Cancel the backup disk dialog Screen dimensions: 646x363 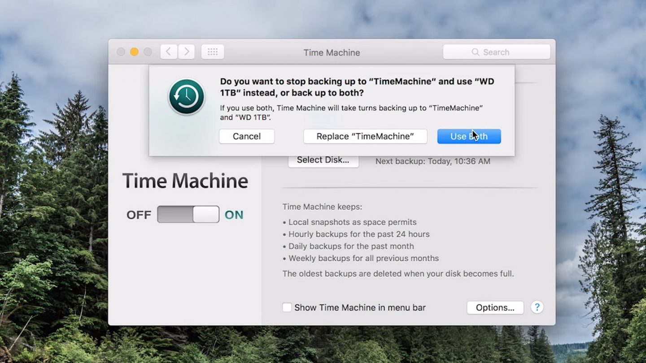click(x=247, y=136)
